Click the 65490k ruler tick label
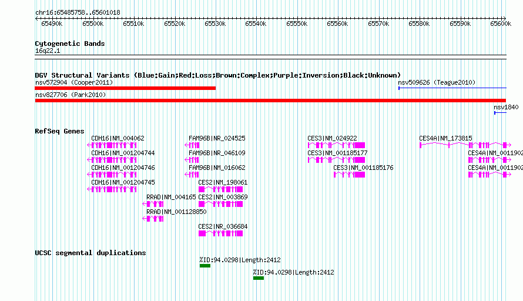 coord(52,24)
